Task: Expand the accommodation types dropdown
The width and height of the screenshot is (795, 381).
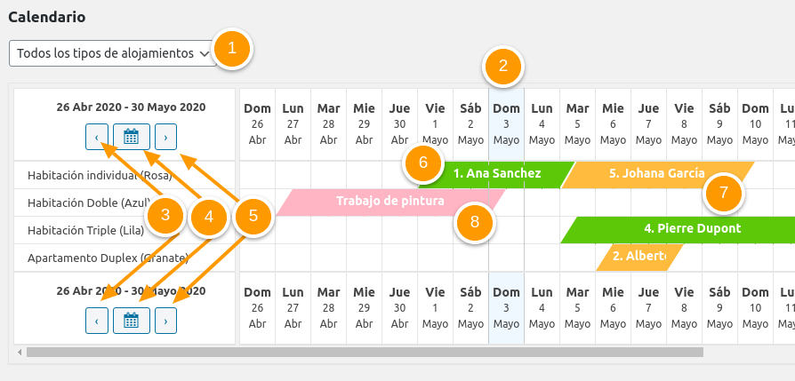Action: pos(113,53)
